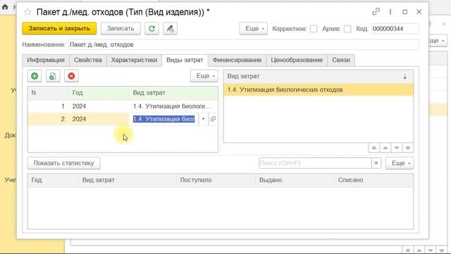Copy link to this form icon
Viewport: 451px width, 254px height.
(x=376, y=12)
